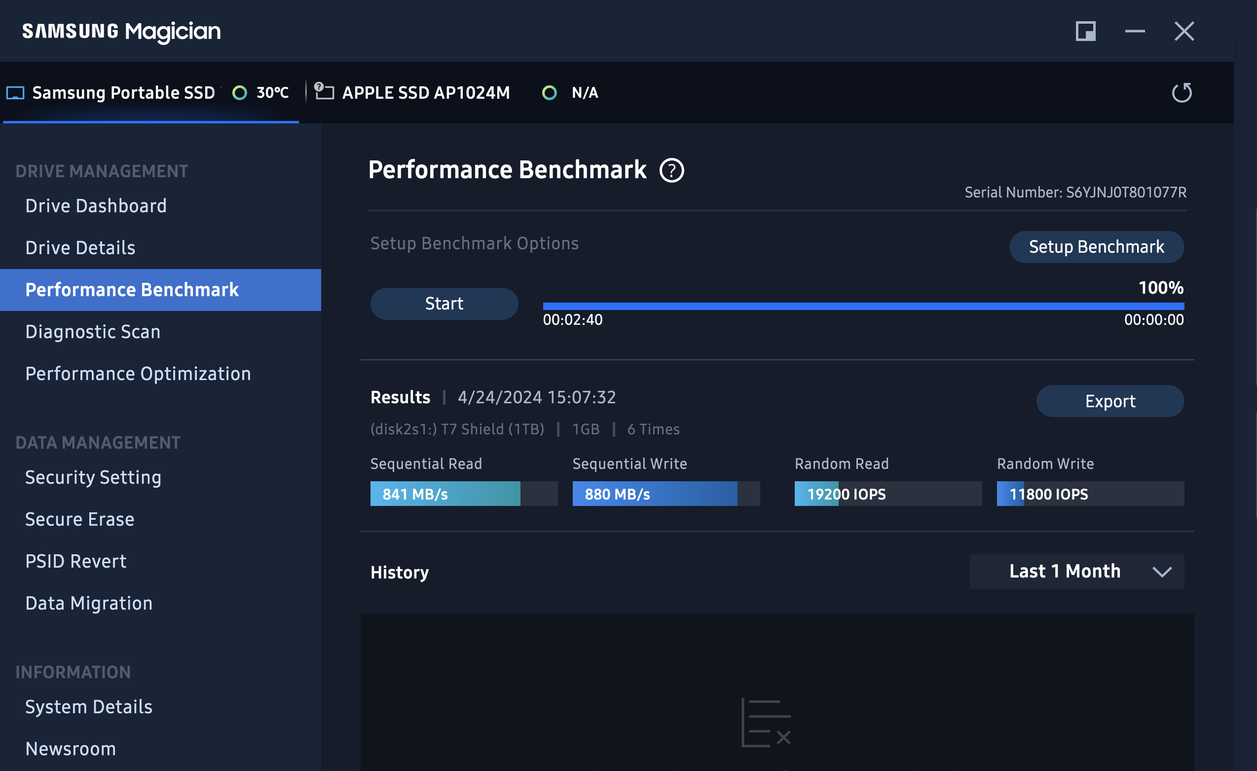This screenshot has height=771, width=1257.
Task: Go to Diagnostic Scan in sidebar
Action: coord(93,332)
